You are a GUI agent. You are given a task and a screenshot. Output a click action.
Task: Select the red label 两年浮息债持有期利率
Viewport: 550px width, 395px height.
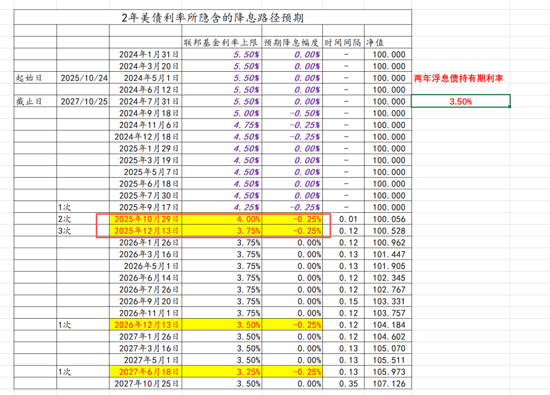point(458,78)
